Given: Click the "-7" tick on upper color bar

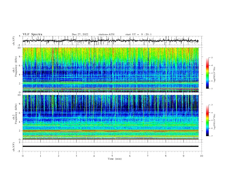Looking at the screenshot, I should pos(211,89).
